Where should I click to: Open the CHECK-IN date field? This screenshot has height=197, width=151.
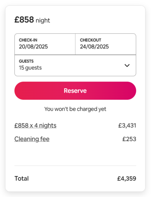click(45, 44)
